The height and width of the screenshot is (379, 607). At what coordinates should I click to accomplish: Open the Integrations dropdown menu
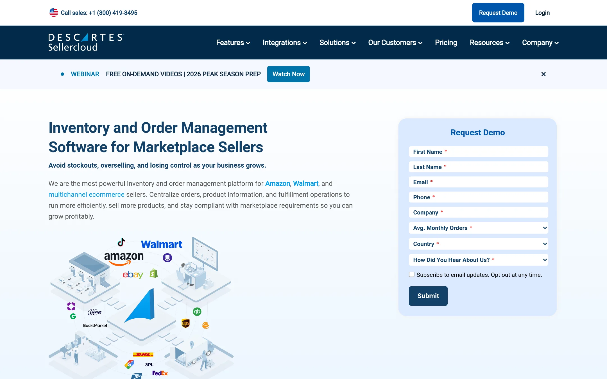pos(285,43)
